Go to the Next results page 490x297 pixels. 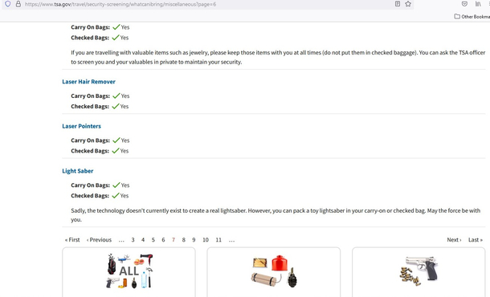(x=454, y=240)
